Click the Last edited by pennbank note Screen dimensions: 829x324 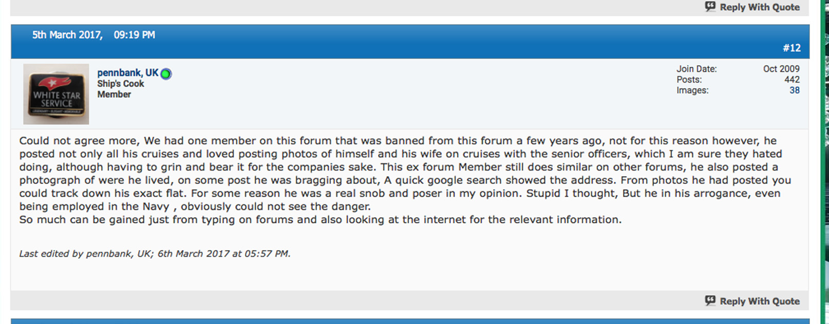coord(155,254)
